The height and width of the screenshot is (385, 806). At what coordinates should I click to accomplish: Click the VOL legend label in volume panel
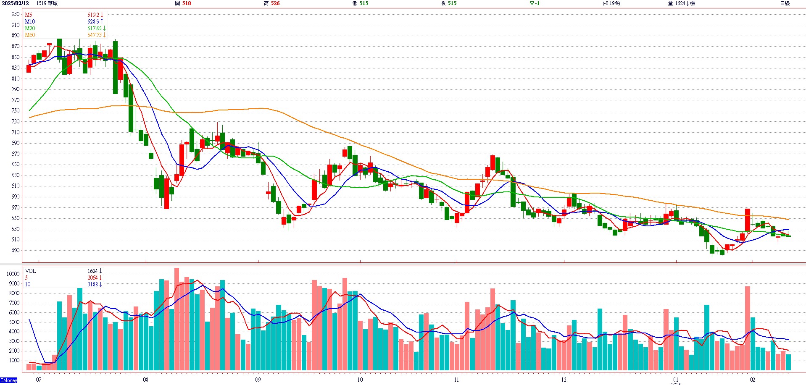30,271
